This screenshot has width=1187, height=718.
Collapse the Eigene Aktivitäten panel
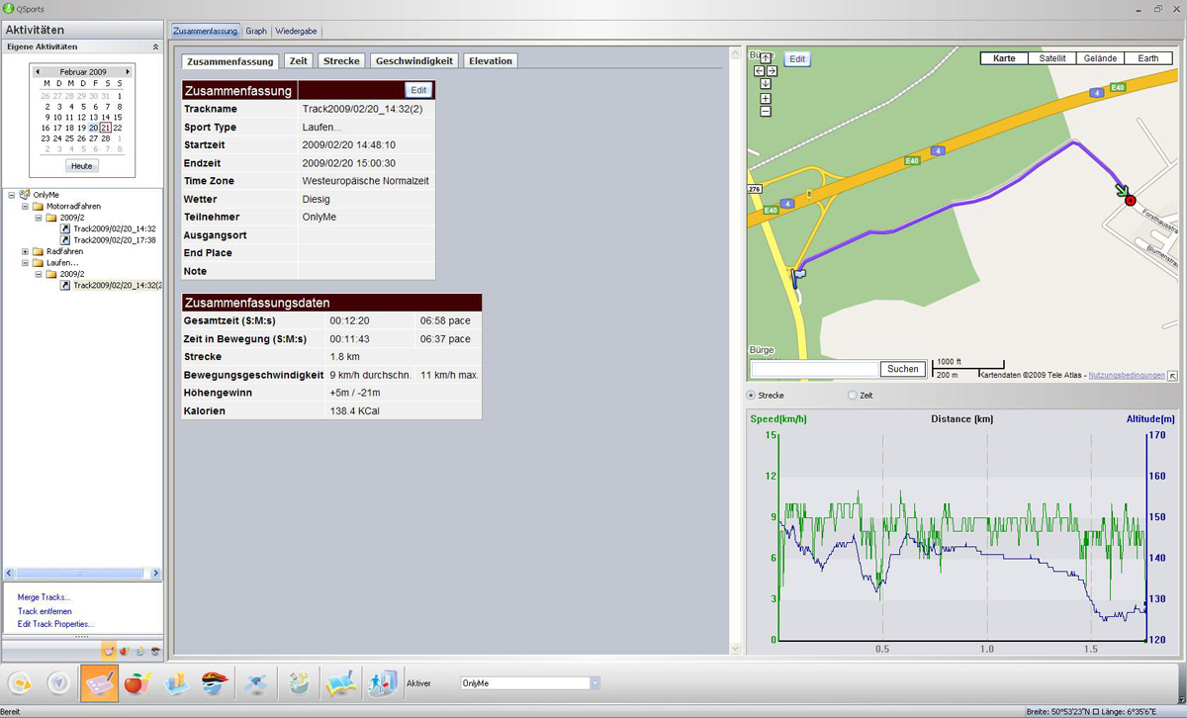pyautogui.click(x=154, y=46)
